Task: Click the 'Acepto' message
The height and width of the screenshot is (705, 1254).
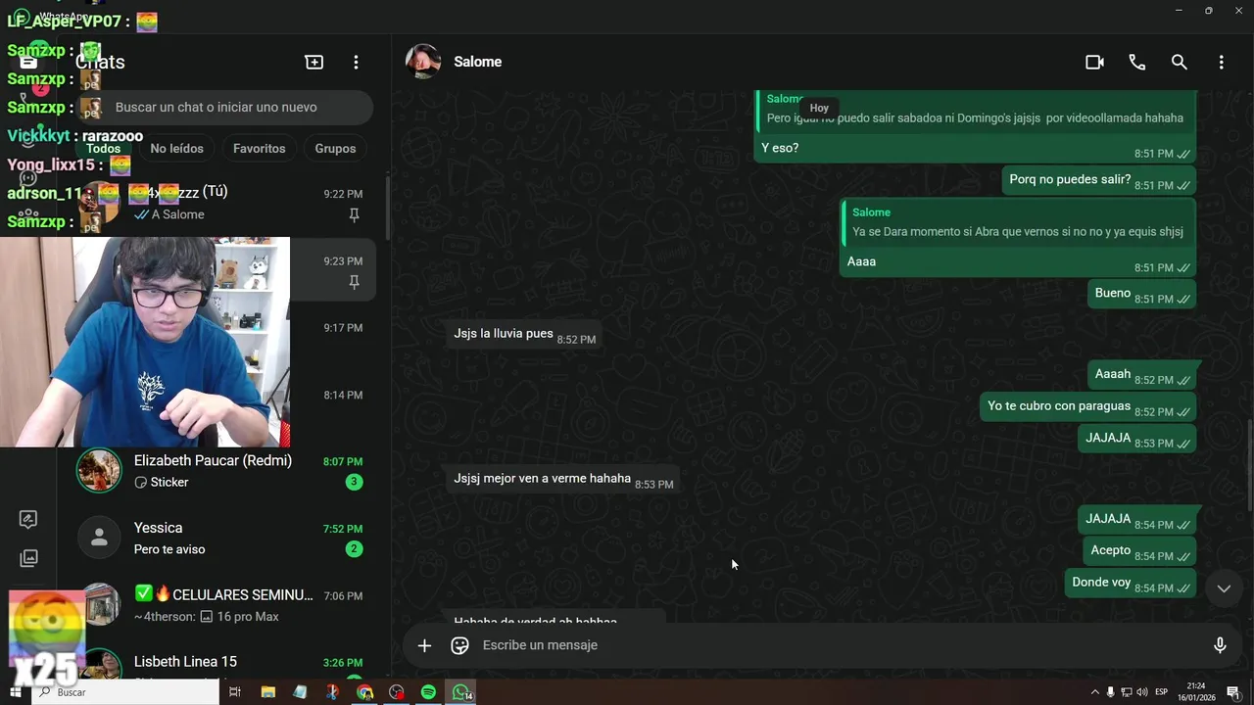Action: click(x=1140, y=552)
